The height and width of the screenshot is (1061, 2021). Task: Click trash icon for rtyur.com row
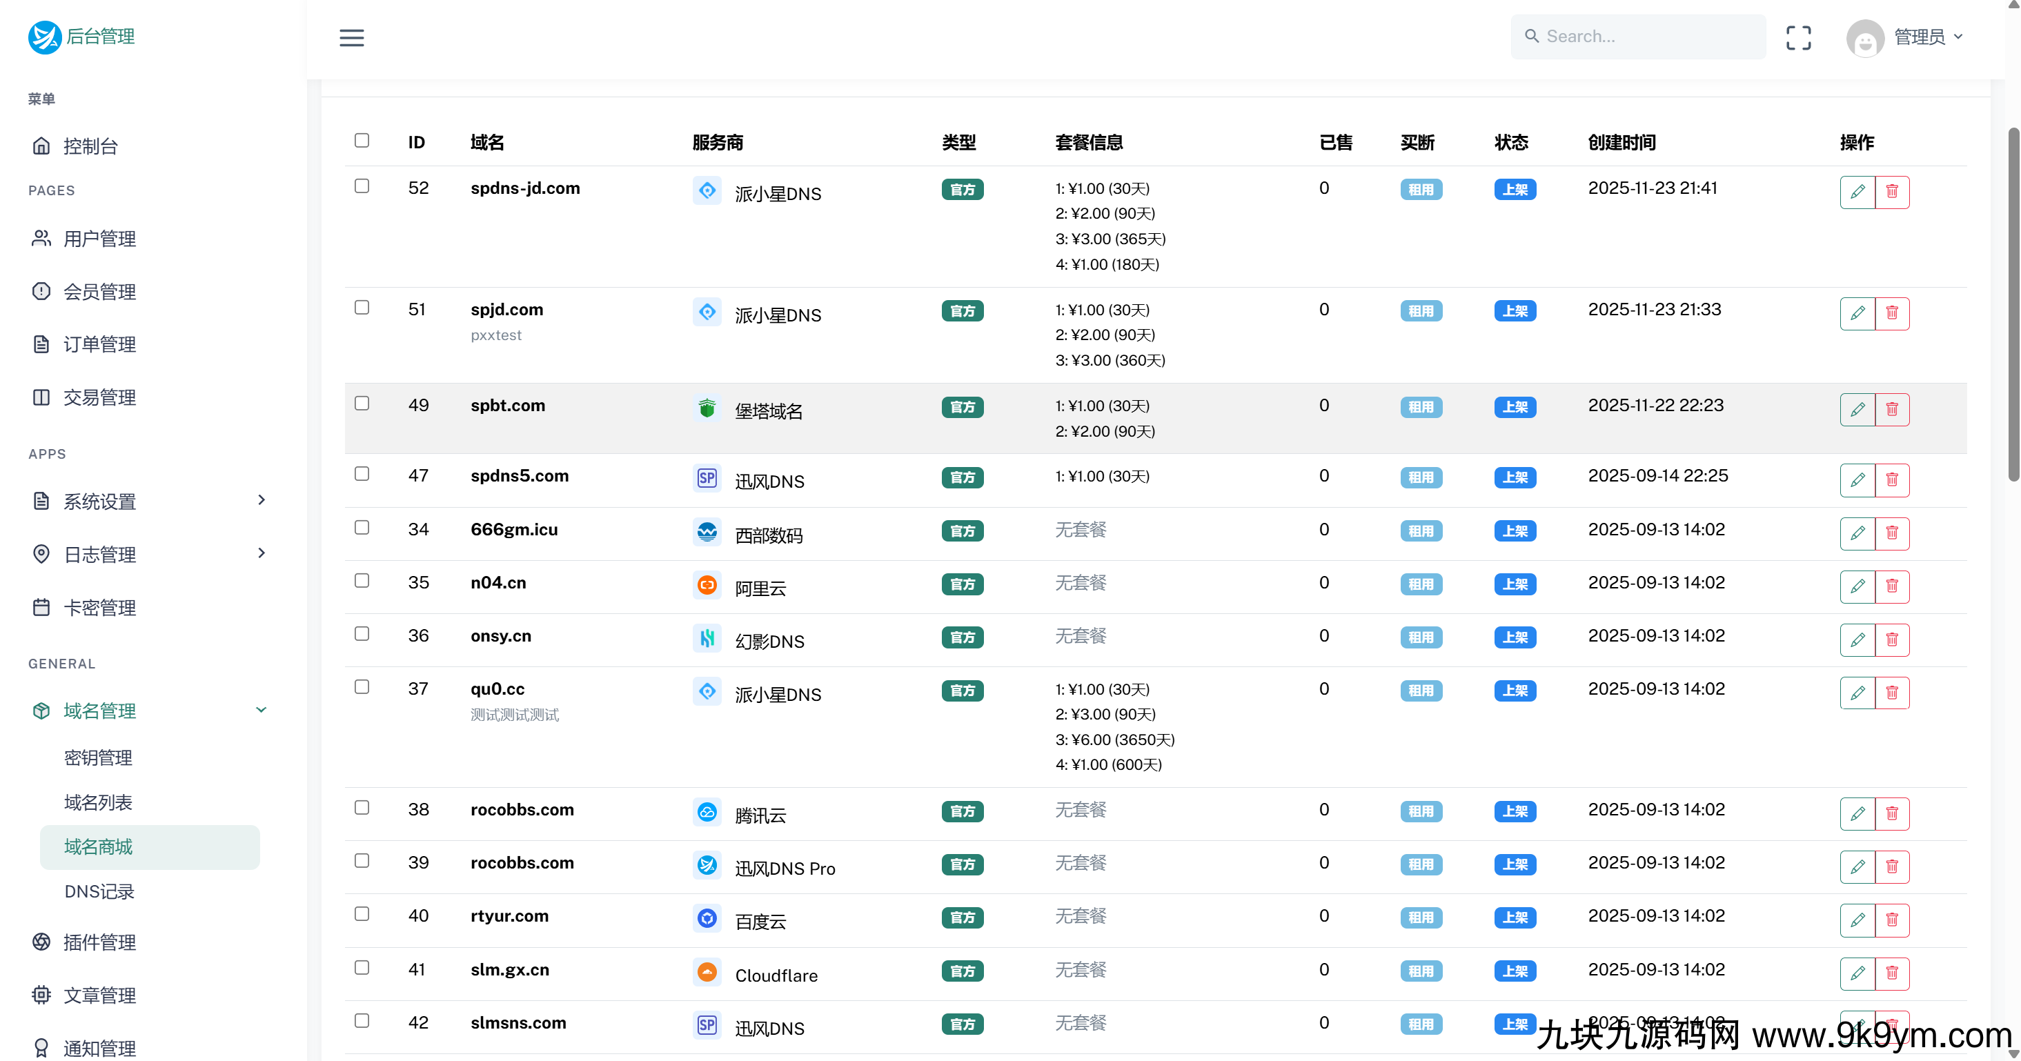[1891, 919]
